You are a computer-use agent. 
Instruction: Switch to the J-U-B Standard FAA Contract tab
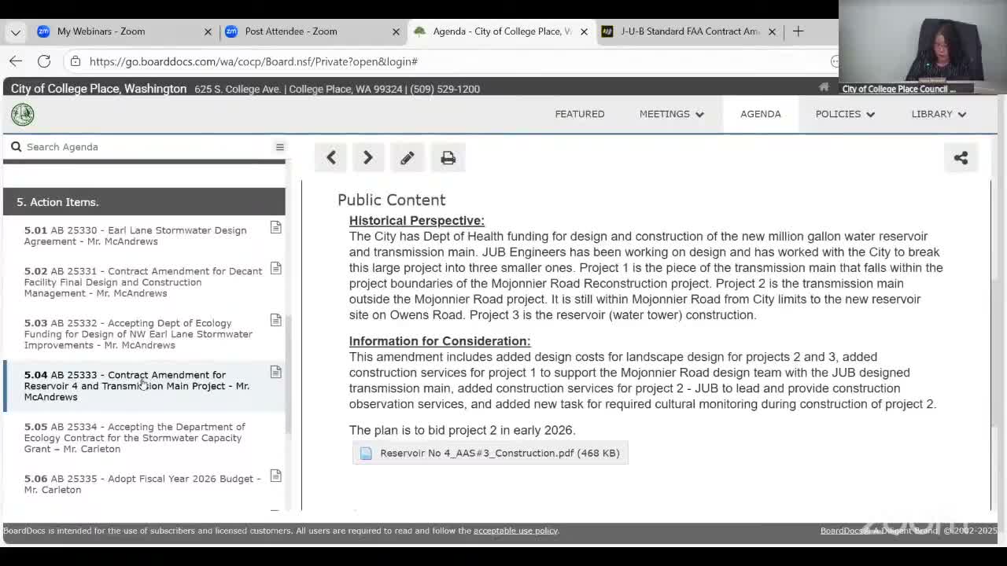688,31
